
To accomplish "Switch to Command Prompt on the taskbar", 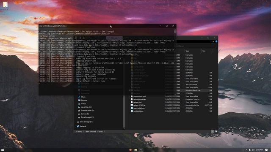I will [x=141, y=150].
